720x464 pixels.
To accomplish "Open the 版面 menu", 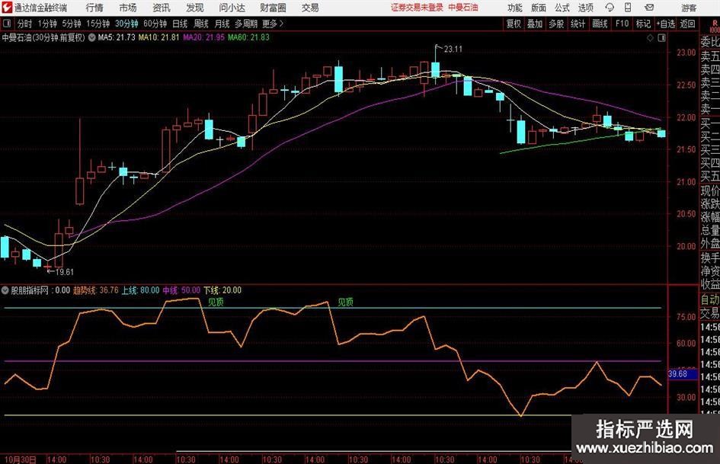I will (538, 8).
